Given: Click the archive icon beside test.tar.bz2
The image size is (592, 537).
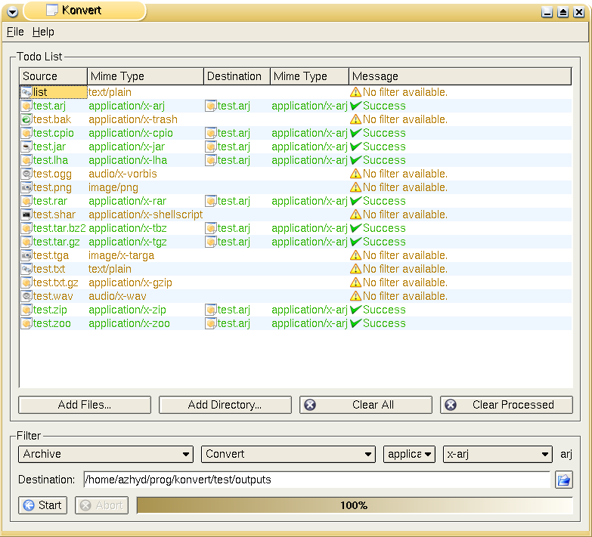Looking at the screenshot, I should pos(26,228).
